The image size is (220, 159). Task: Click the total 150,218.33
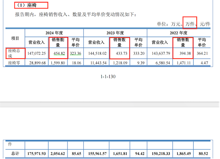161,154
